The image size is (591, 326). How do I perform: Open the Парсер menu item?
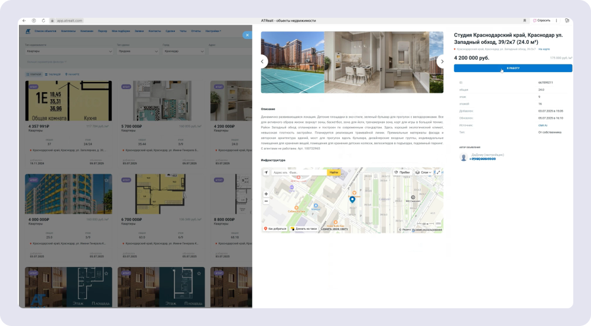point(103,31)
